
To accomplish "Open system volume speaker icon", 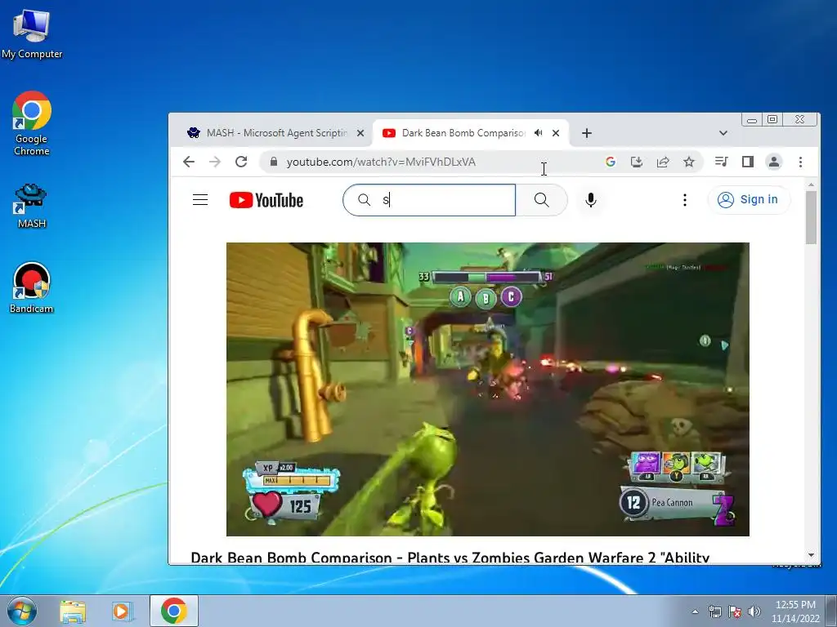I will 754,611.
